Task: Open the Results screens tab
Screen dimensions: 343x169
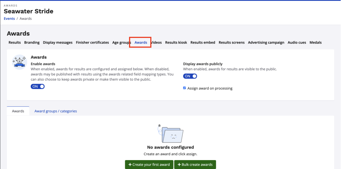Action: 232,43
